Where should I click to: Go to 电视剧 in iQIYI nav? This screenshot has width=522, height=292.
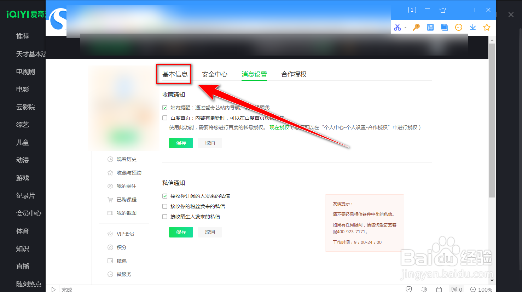26,72
